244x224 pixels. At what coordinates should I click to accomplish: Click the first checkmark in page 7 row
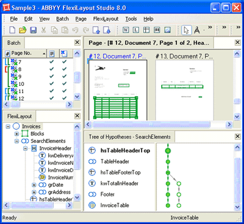[x=52, y=61]
